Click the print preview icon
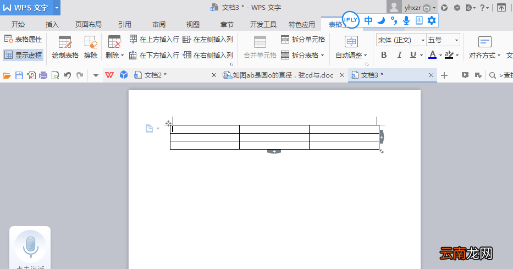This screenshot has width=513, height=269. point(56,75)
